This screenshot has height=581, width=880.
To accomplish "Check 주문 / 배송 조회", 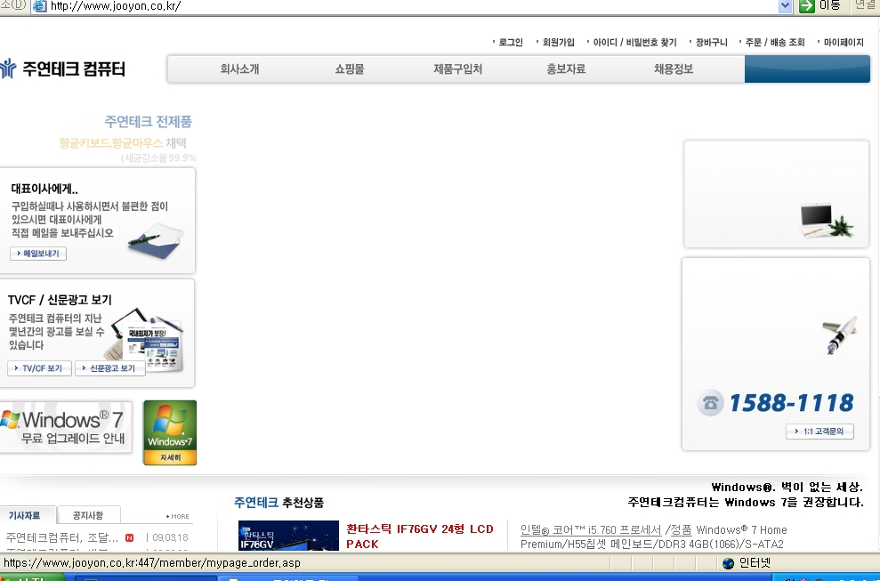I will coord(775,42).
